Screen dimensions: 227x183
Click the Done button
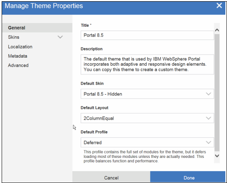tap(188, 177)
